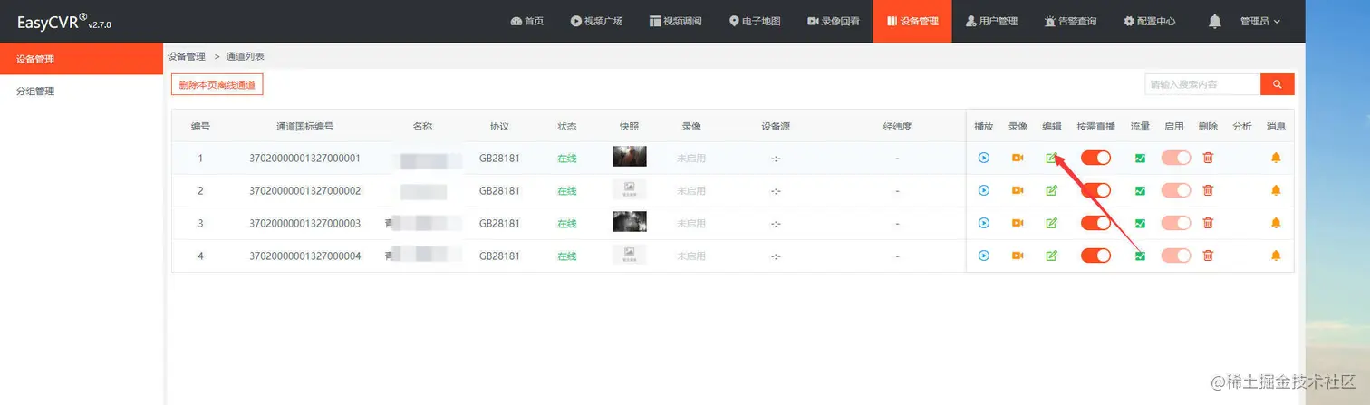Screen dimensions: 1370x405
Task: Open 录像回看 in top navigation
Action: click(834, 21)
